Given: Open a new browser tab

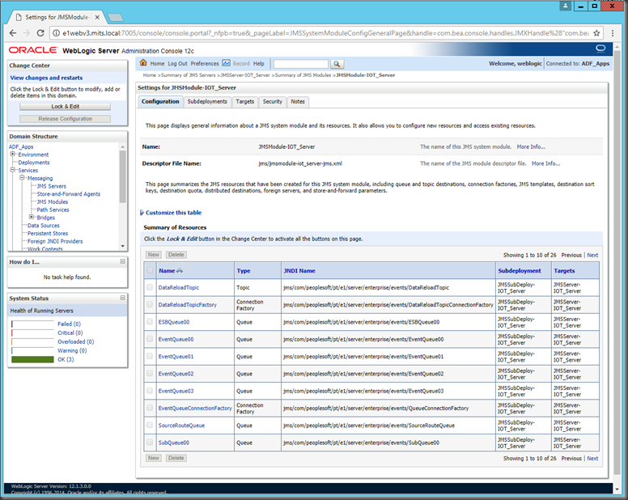Looking at the screenshot, I should point(116,17).
